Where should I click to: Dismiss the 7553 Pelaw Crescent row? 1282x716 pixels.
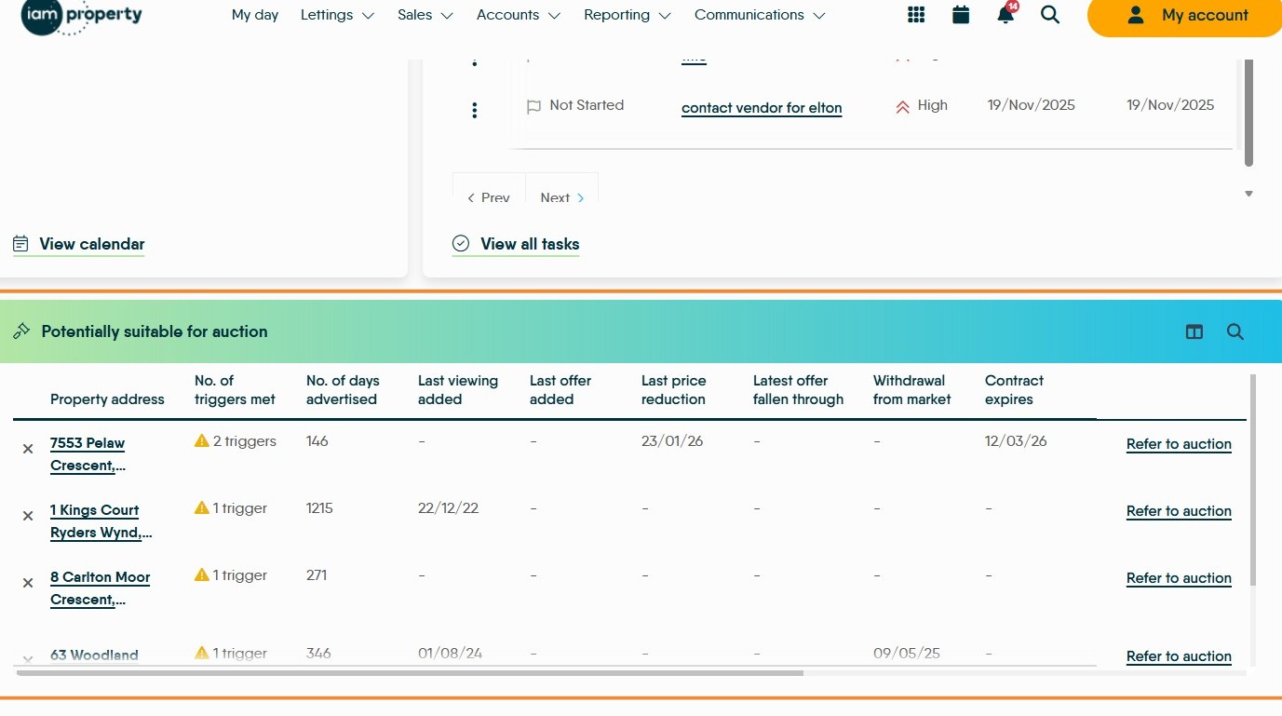pos(28,449)
